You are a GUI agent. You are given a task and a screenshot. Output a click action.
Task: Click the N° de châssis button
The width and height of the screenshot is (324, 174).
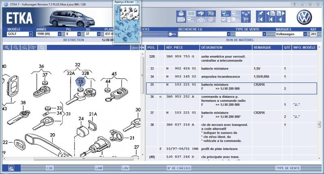[x=179, y=168]
